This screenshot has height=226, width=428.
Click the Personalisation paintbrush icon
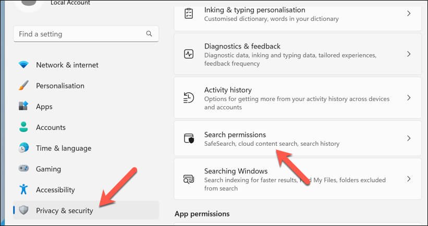23,86
